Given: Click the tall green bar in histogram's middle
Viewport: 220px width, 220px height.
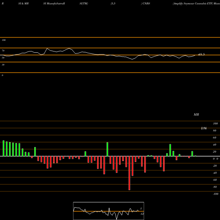Looking at the screenshot, I should click(107, 149).
